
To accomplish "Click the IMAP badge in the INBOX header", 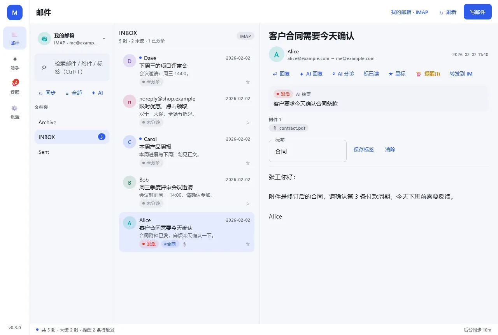I will tap(245, 36).
